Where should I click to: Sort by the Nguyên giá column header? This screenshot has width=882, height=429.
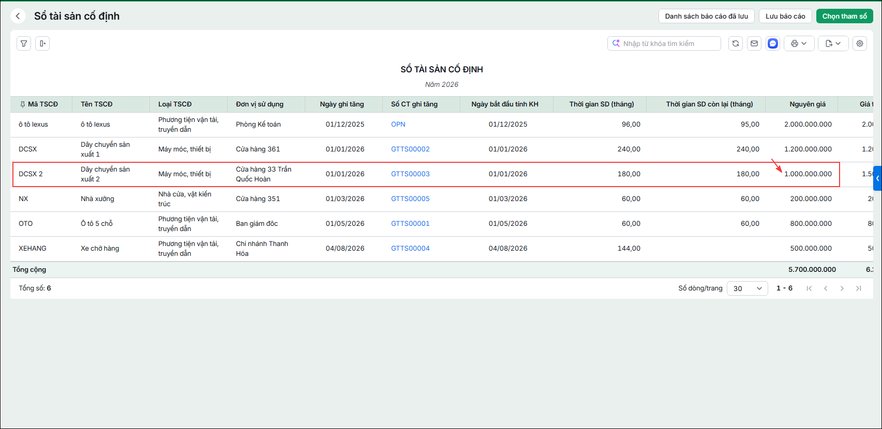point(808,104)
